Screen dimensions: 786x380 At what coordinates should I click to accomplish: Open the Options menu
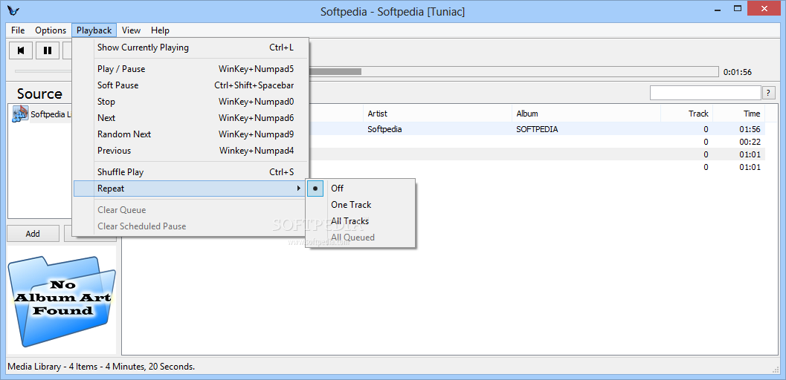pyautogui.click(x=51, y=30)
